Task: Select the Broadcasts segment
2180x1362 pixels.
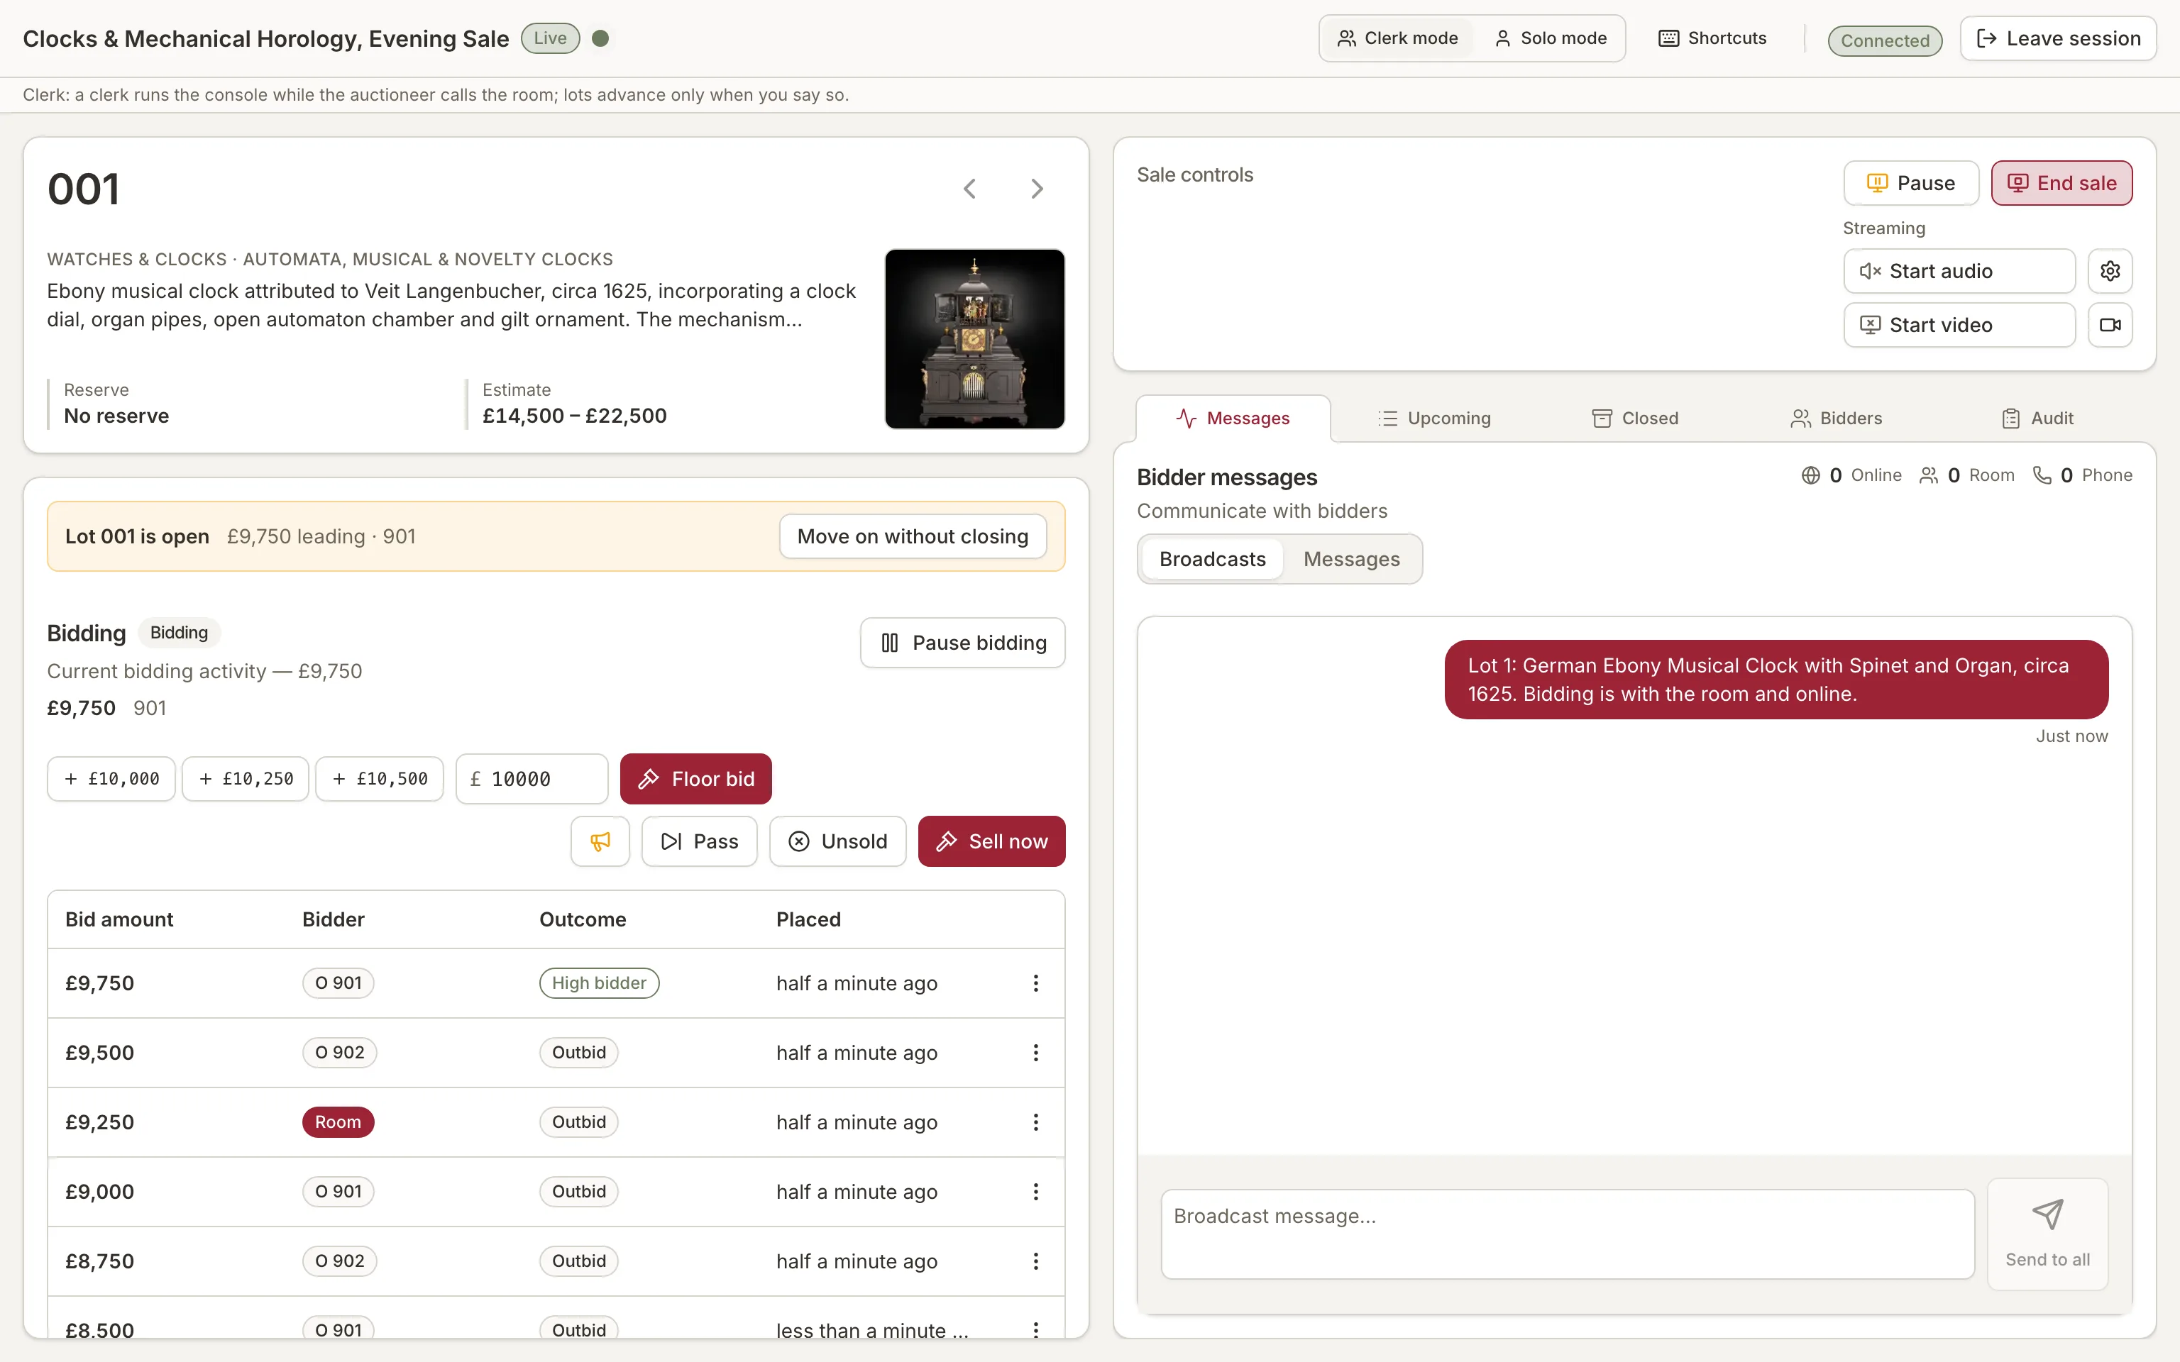Action: pyautogui.click(x=1213, y=560)
